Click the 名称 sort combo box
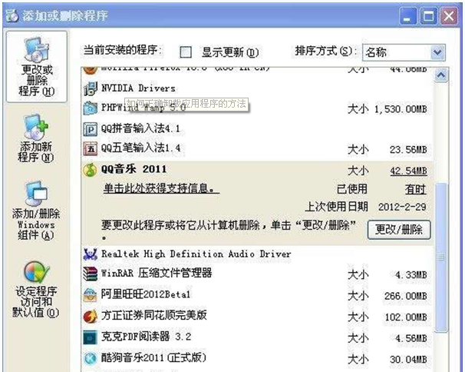This screenshot has height=372, width=465. [404, 52]
